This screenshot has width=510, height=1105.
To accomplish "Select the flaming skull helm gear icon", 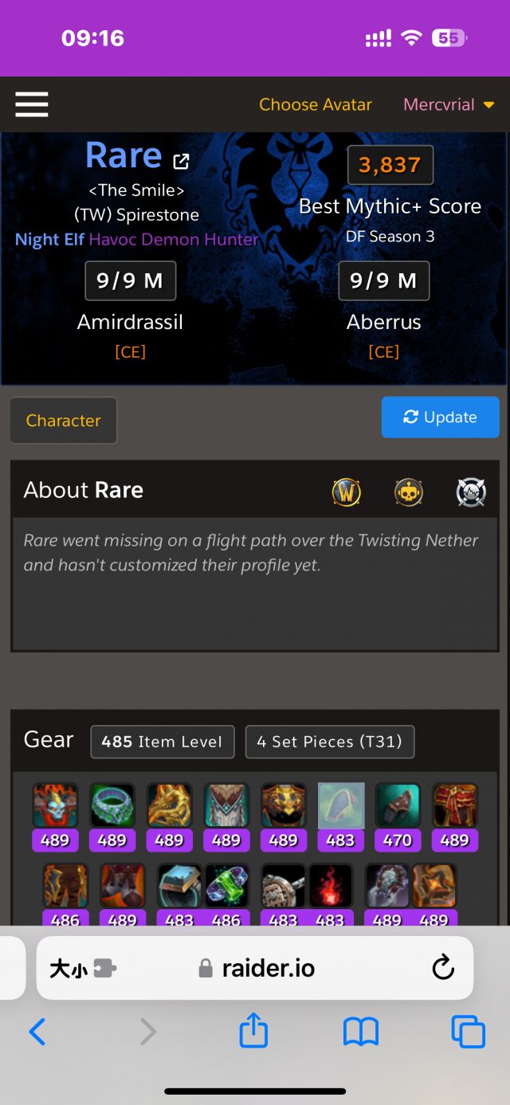I will pos(55,805).
